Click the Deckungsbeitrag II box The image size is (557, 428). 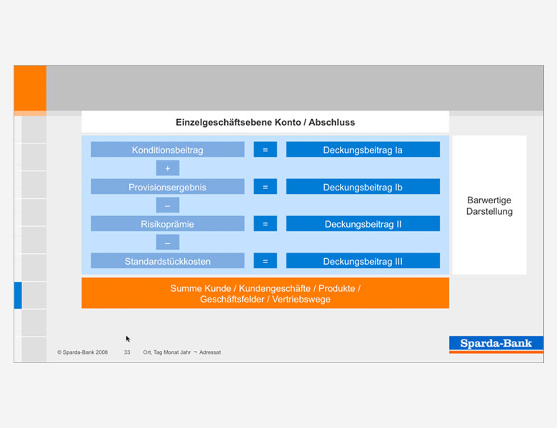[363, 224]
